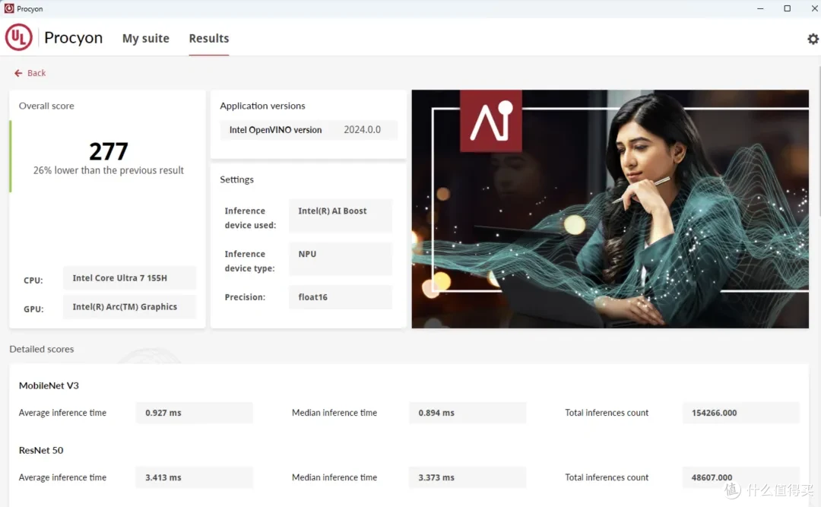Image resolution: width=821 pixels, height=507 pixels.
Task: Click MobileNet inferences count 154266.000
Action: [x=741, y=413]
